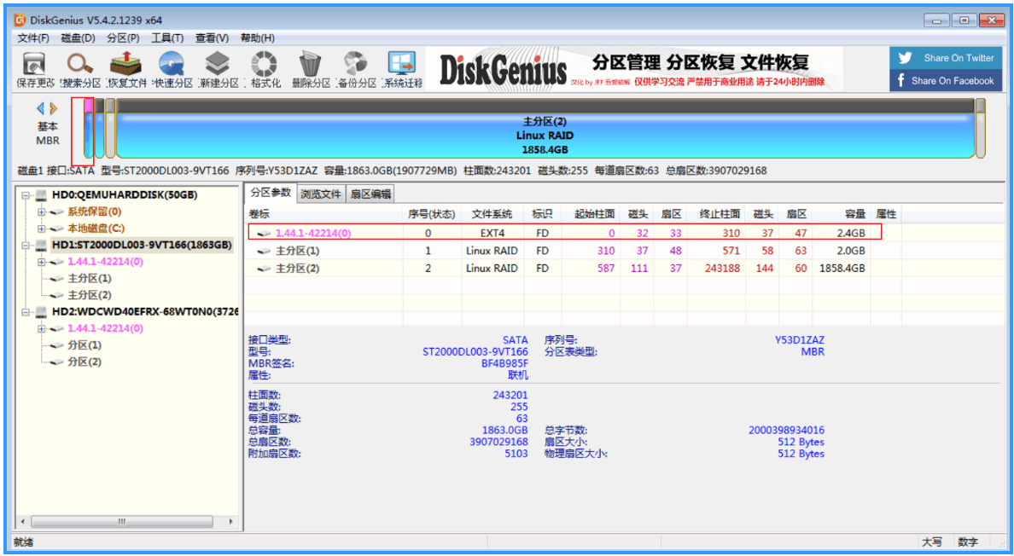Open the 搜索分区 search partition tool
1014x556 pixels.
[x=81, y=70]
